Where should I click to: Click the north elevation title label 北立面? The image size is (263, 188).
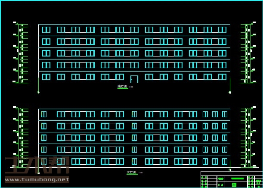click(131, 172)
